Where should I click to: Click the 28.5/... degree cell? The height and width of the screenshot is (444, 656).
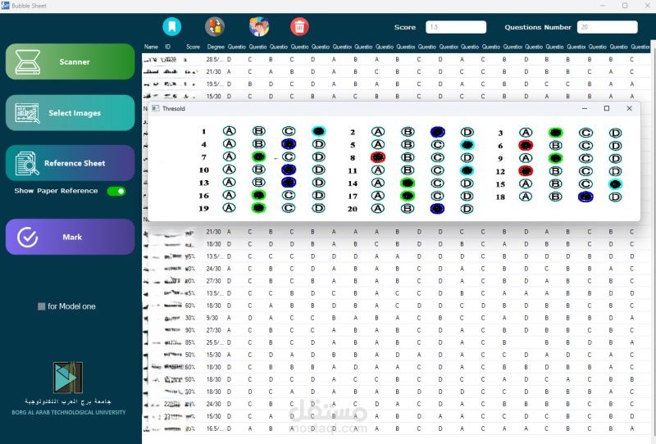pos(214,59)
